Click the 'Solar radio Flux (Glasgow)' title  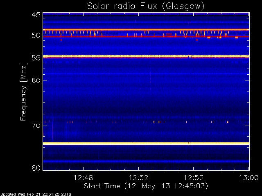point(146,7)
